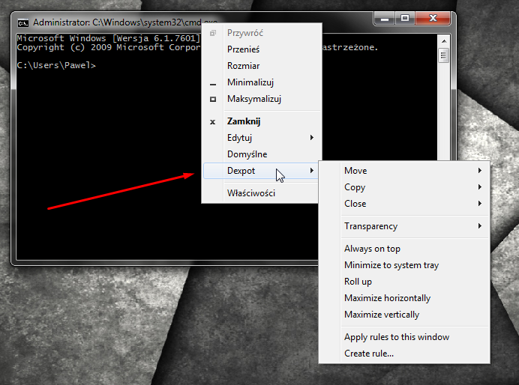The width and height of the screenshot is (519, 385).
Task: Expand the arrow next to Move
Action: tap(480, 171)
